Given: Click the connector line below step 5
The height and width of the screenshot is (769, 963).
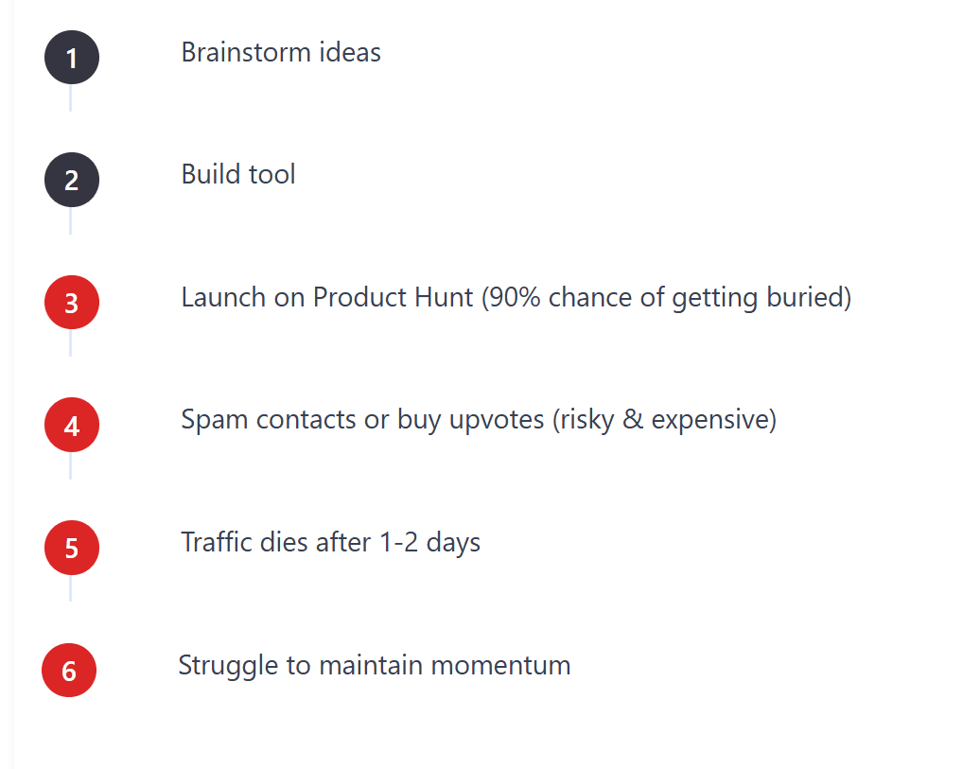Looking at the screenshot, I should [x=70, y=588].
